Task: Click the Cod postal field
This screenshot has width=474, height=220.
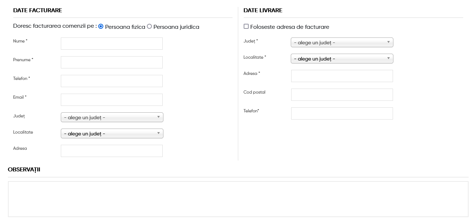Action: click(342, 95)
